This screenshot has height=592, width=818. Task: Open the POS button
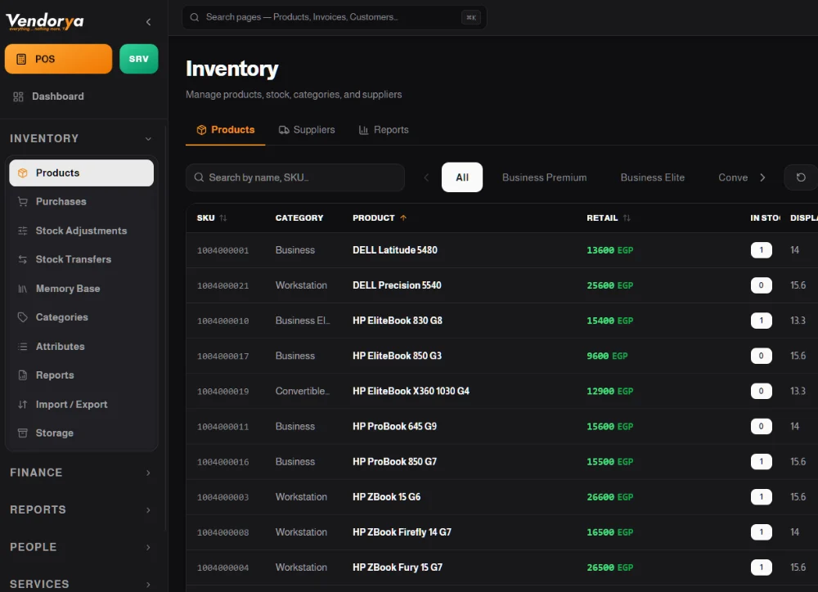pyautogui.click(x=58, y=59)
